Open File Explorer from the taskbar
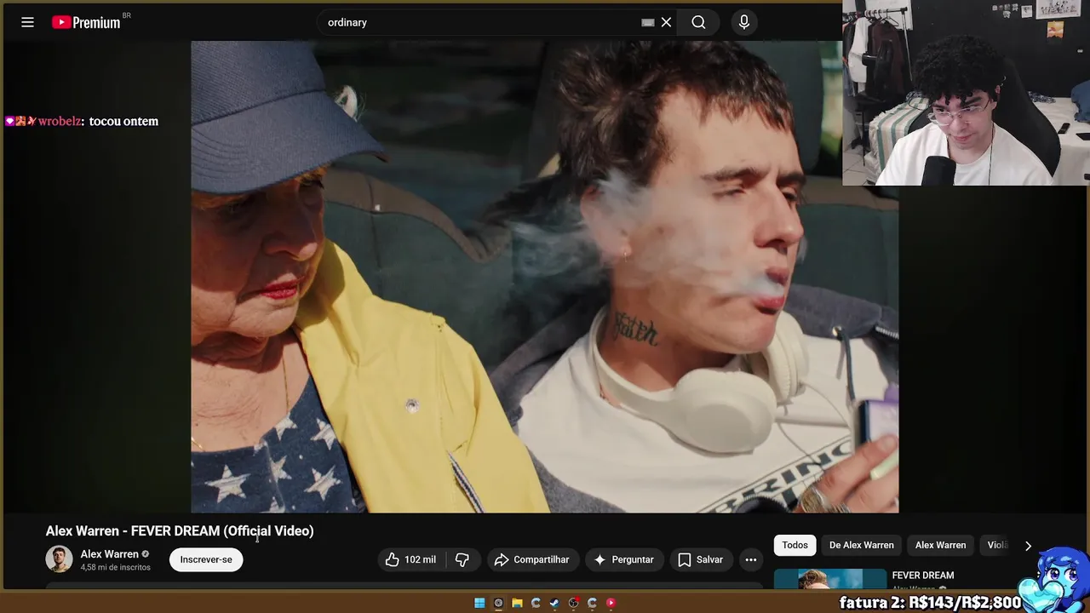 517,603
